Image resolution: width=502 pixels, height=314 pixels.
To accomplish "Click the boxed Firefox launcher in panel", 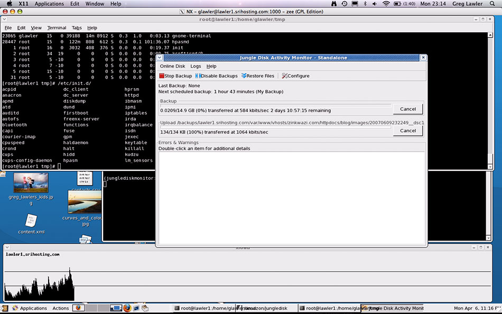I will 78,308.
